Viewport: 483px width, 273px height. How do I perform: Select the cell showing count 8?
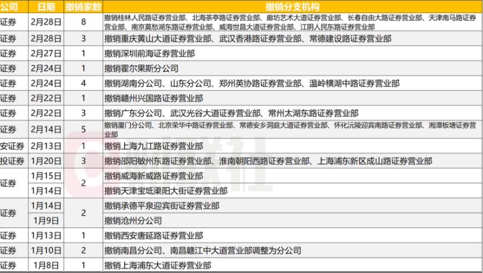click(83, 23)
